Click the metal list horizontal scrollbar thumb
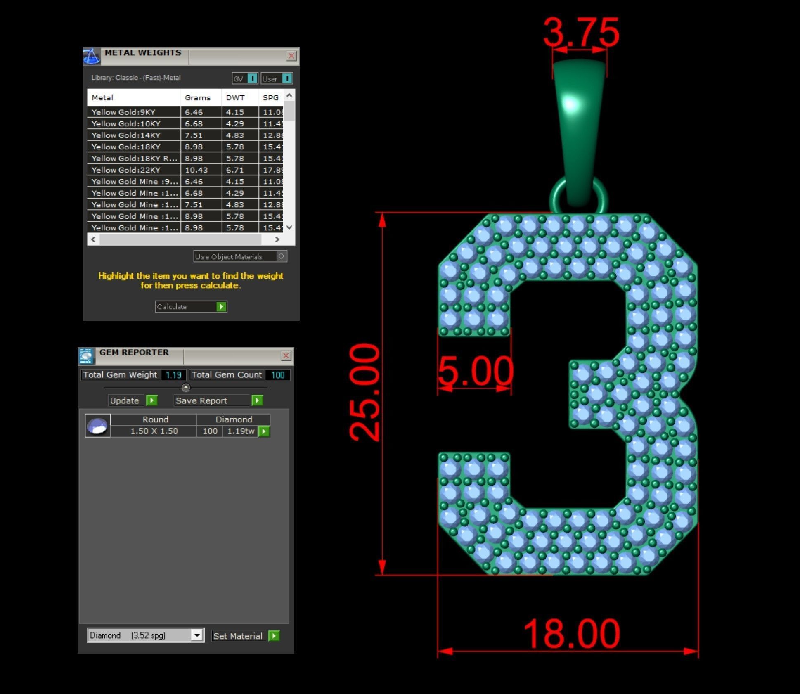This screenshot has height=694, width=800. 180,239
